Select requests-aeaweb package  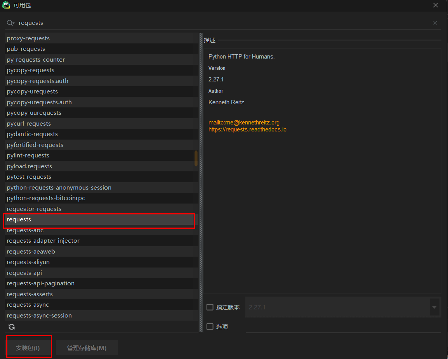click(101, 251)
